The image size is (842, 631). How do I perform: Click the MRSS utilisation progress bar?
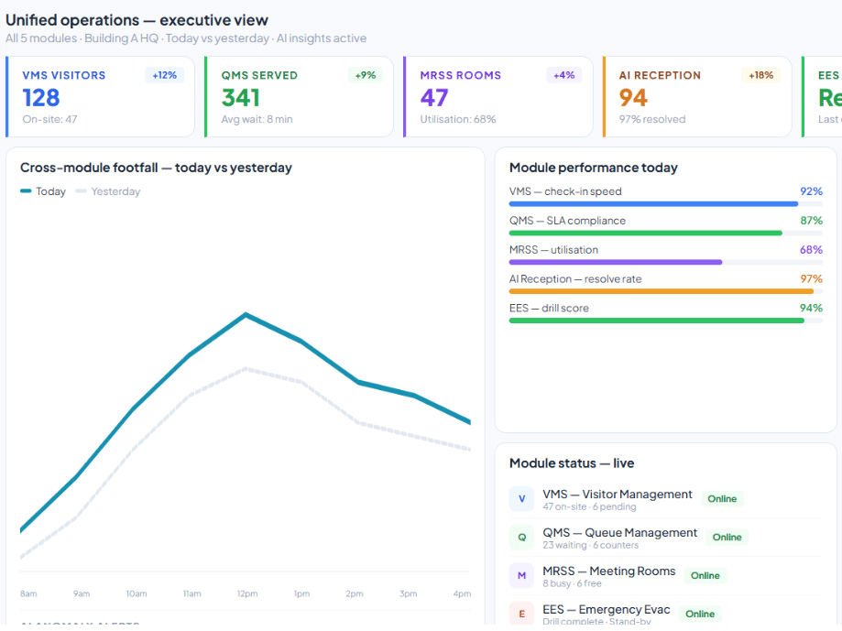click(x=666, y=262)
